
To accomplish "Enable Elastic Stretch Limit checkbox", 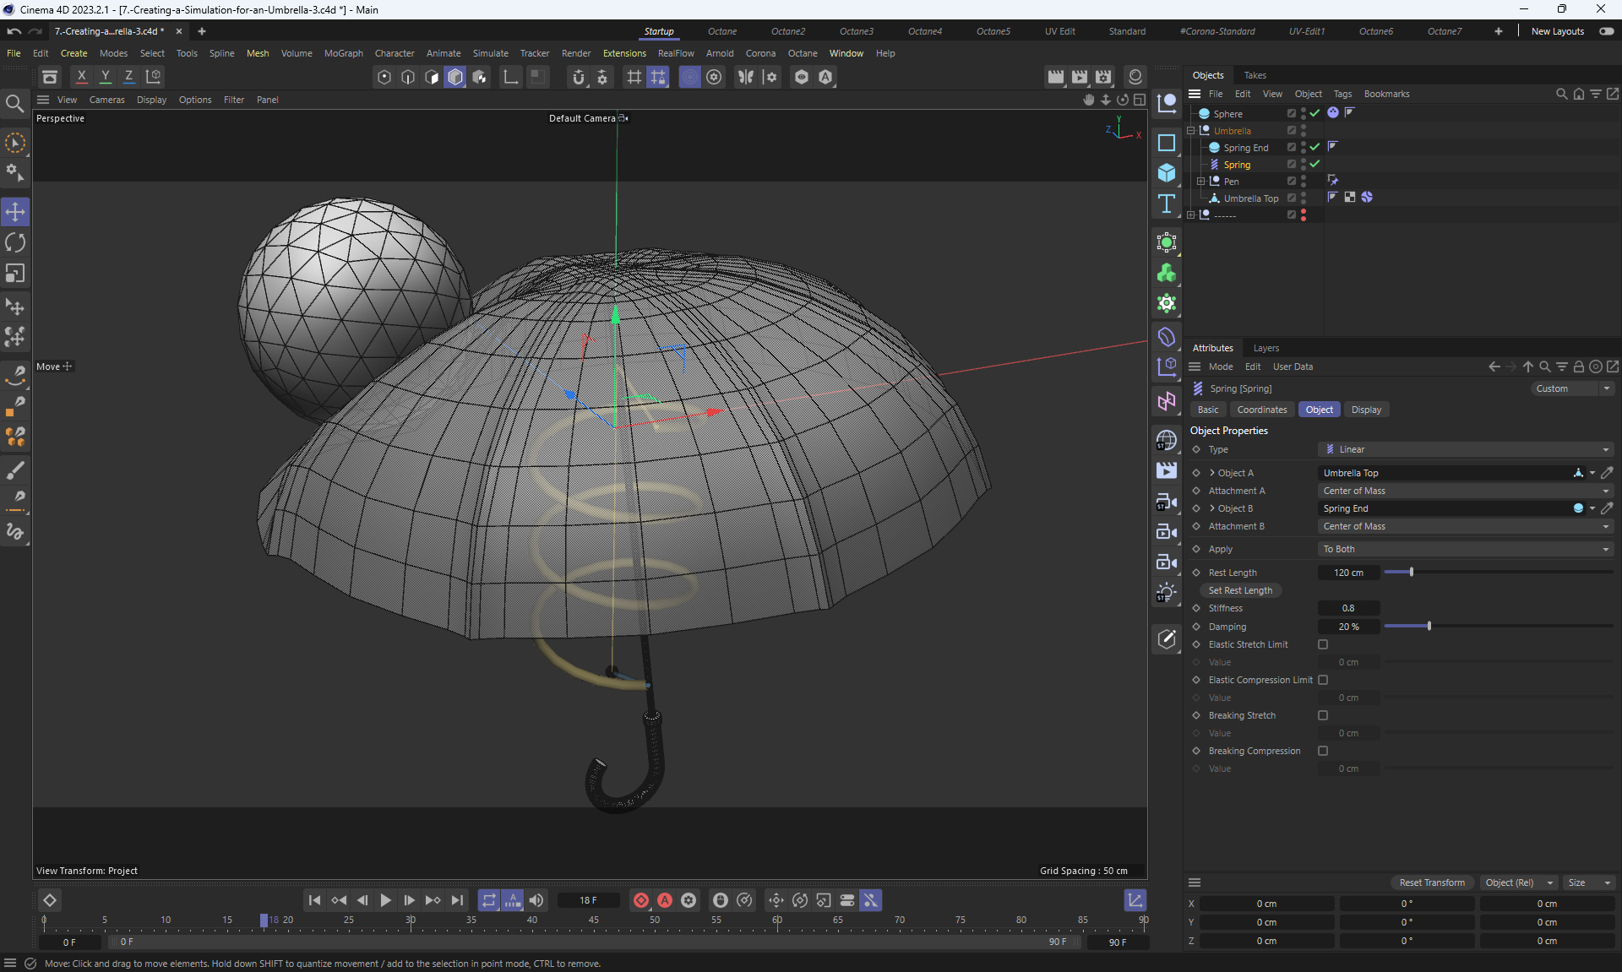I will point(1323,644).
